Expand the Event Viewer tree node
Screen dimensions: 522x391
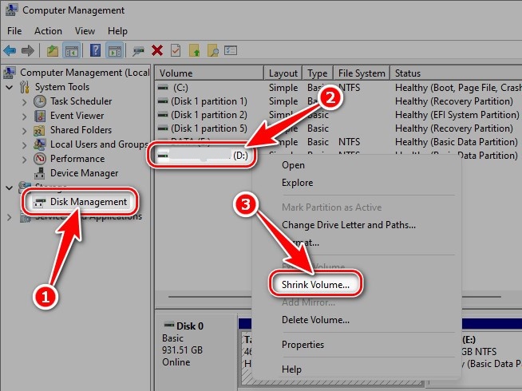tap(25, 116)
